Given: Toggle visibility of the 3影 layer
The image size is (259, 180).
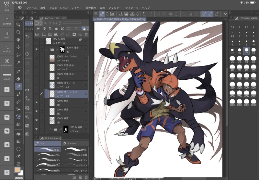Looking at the screenshot, I should click(x=36, y=103).
